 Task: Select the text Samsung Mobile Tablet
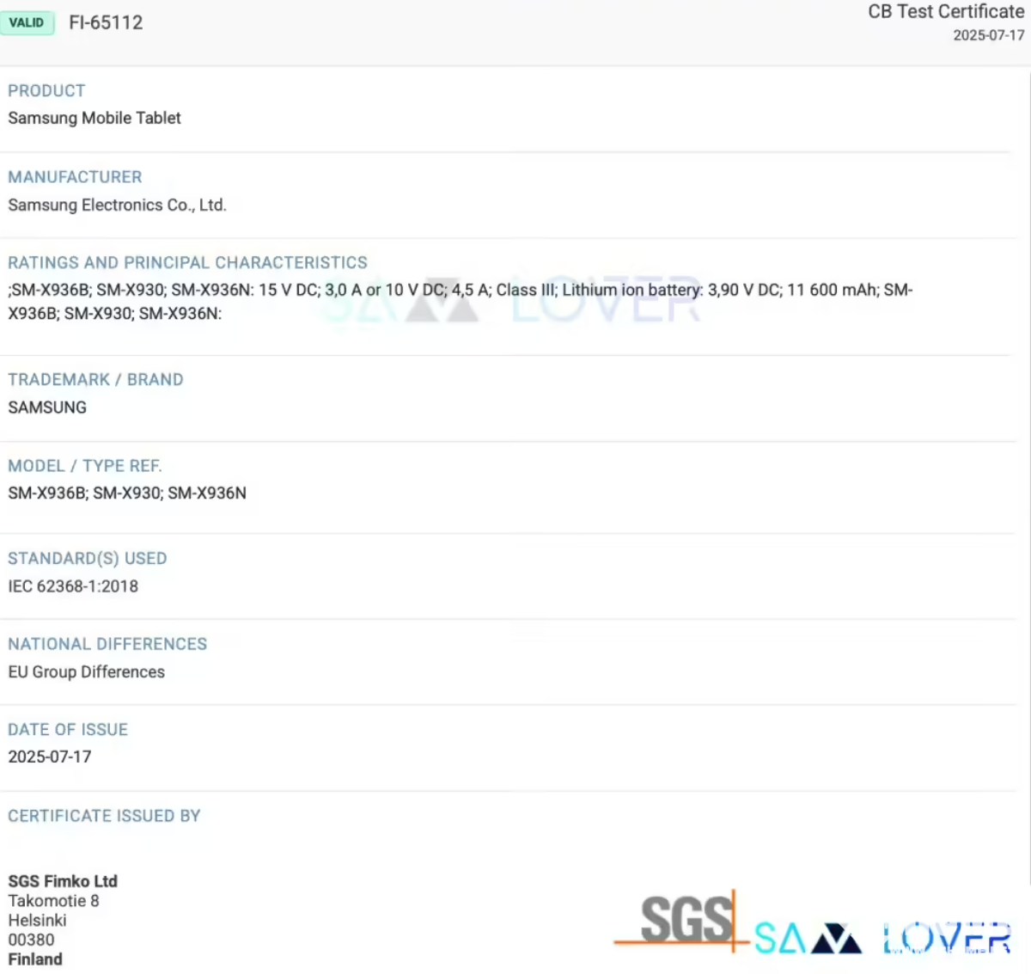point(95,118)
